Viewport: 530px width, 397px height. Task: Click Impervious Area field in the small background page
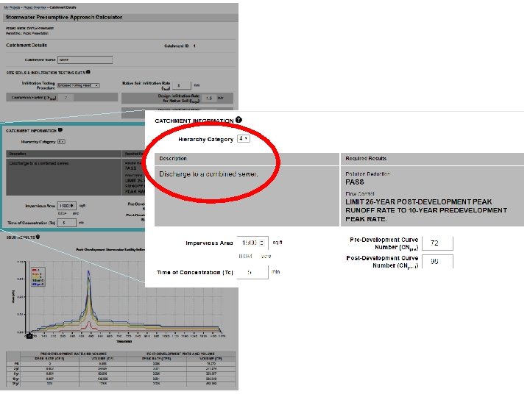pyautogui.click(x=66, y=206)
